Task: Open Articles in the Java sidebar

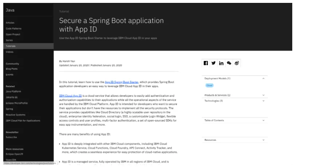Action: pos(10,23)
